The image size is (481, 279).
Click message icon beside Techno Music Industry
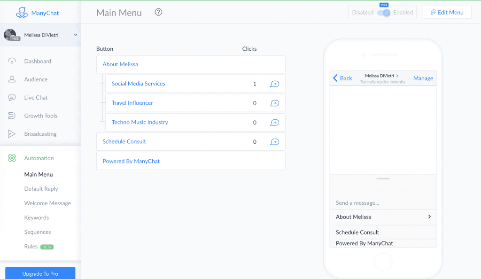point(274,123)
